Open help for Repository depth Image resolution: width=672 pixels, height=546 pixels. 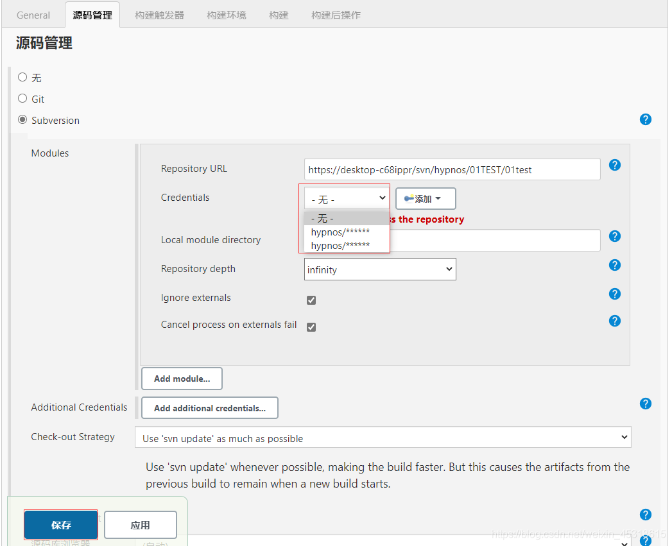coord(615,265)
